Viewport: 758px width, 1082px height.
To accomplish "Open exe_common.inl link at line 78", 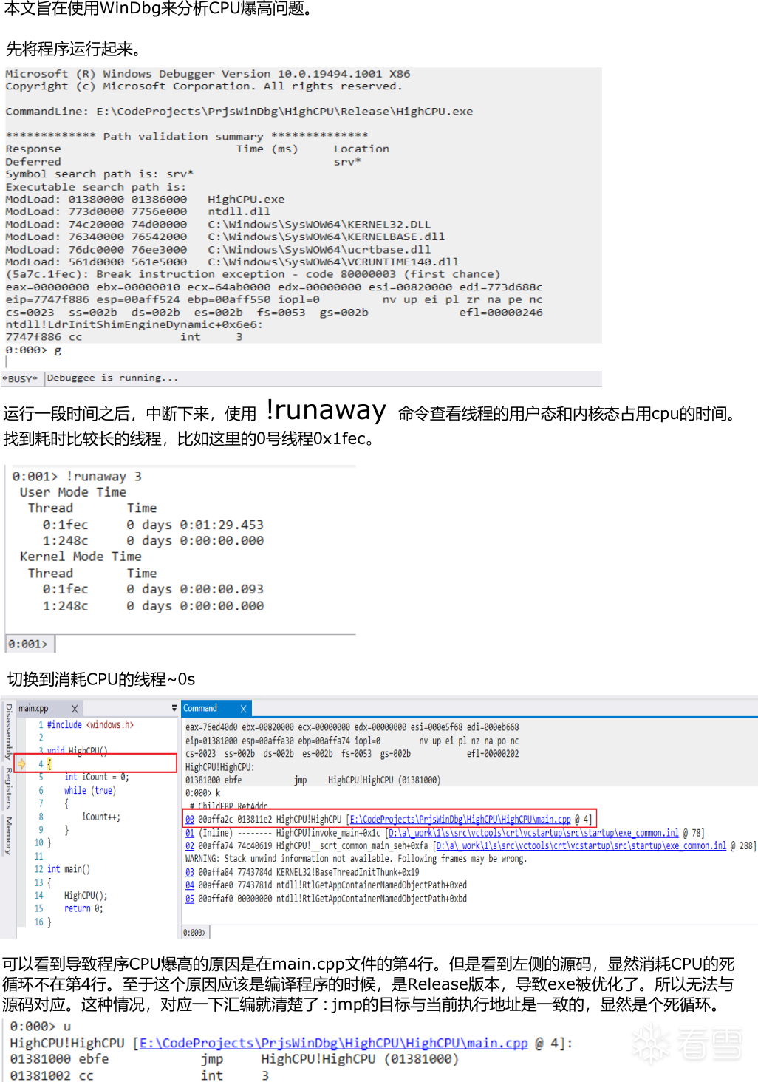I will tap(535, 832).
